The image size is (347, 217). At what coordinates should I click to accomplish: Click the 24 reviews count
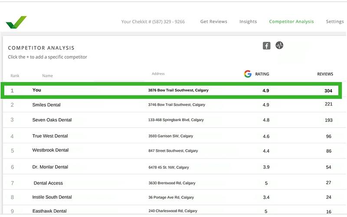tap(329, 197)
